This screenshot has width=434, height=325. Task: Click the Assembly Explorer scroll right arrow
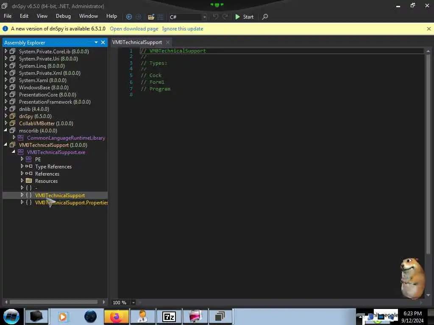tap(104, 302)
